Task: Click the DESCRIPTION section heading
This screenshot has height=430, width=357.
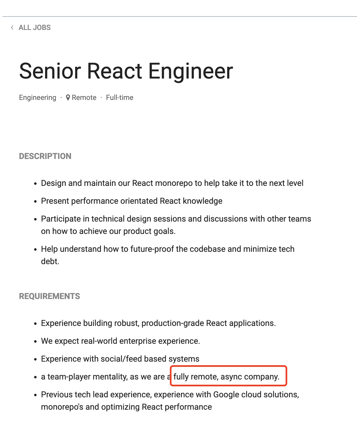Action: (x=45, y=156)
